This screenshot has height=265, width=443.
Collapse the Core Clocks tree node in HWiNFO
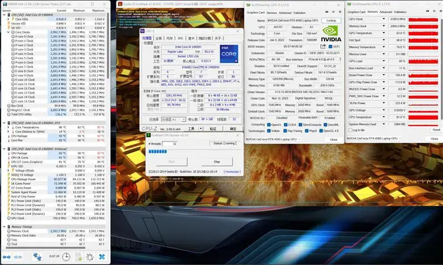tap(8, 33)
